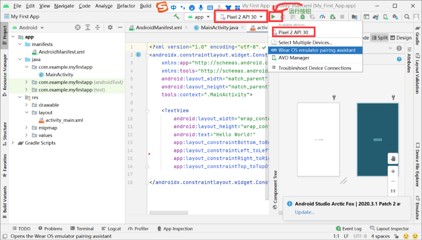Open the Logcat tool window

pyautogui.click(x=111, y=229)
